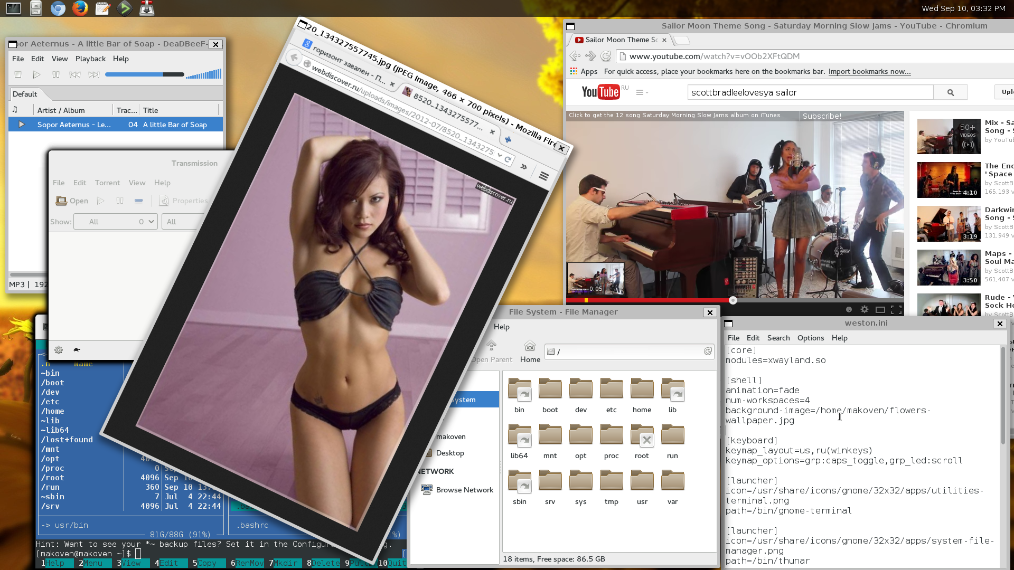
Task: Stop playback in DeaDBeeF
Action: (18, 74)
